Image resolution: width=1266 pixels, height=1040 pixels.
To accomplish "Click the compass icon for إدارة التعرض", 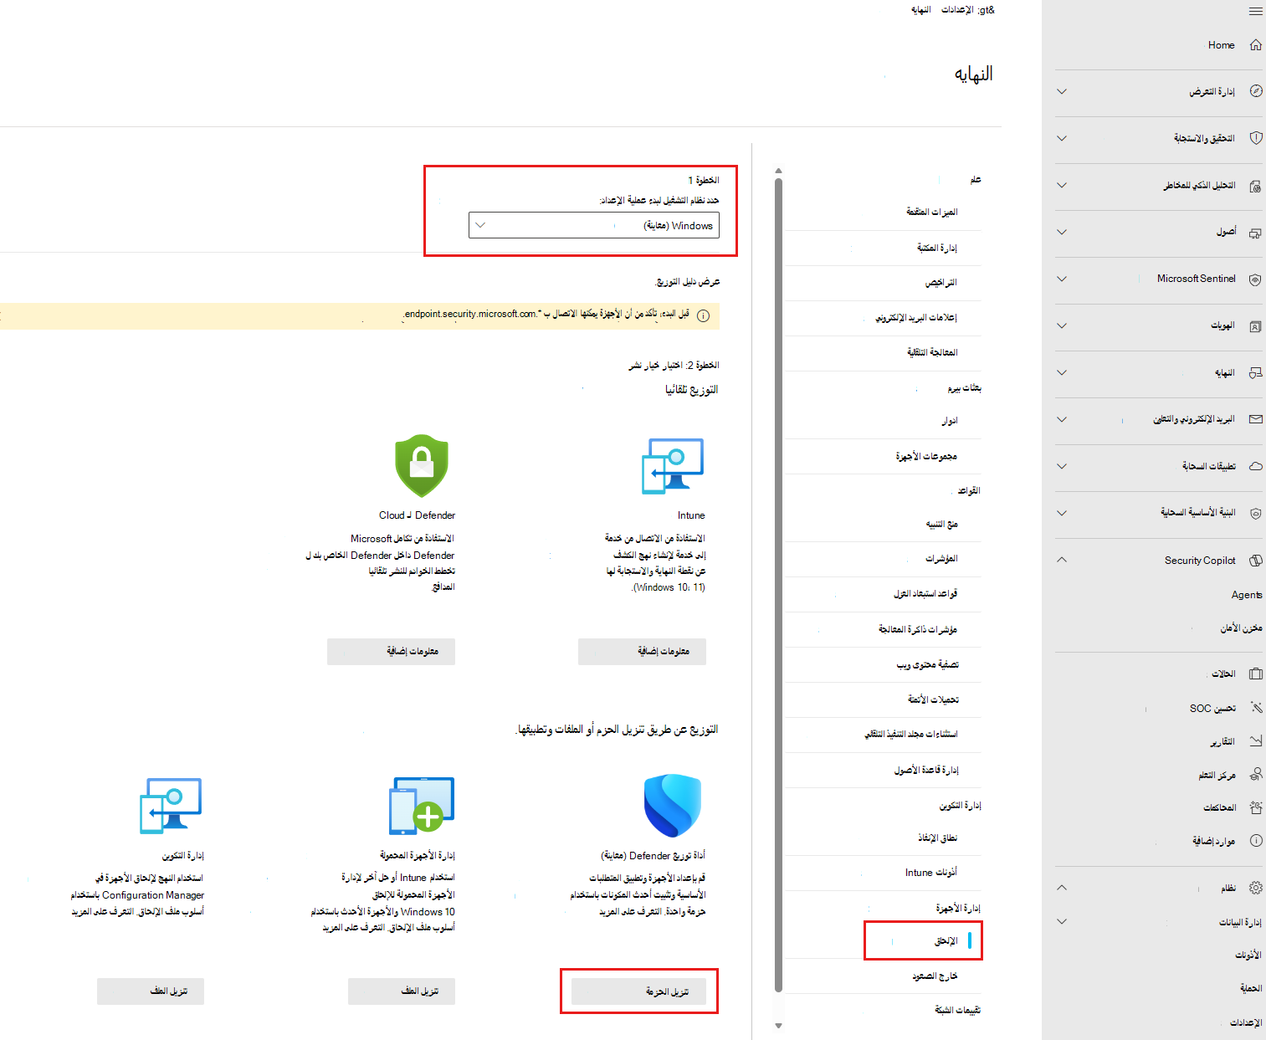I will click(1255, 91).
